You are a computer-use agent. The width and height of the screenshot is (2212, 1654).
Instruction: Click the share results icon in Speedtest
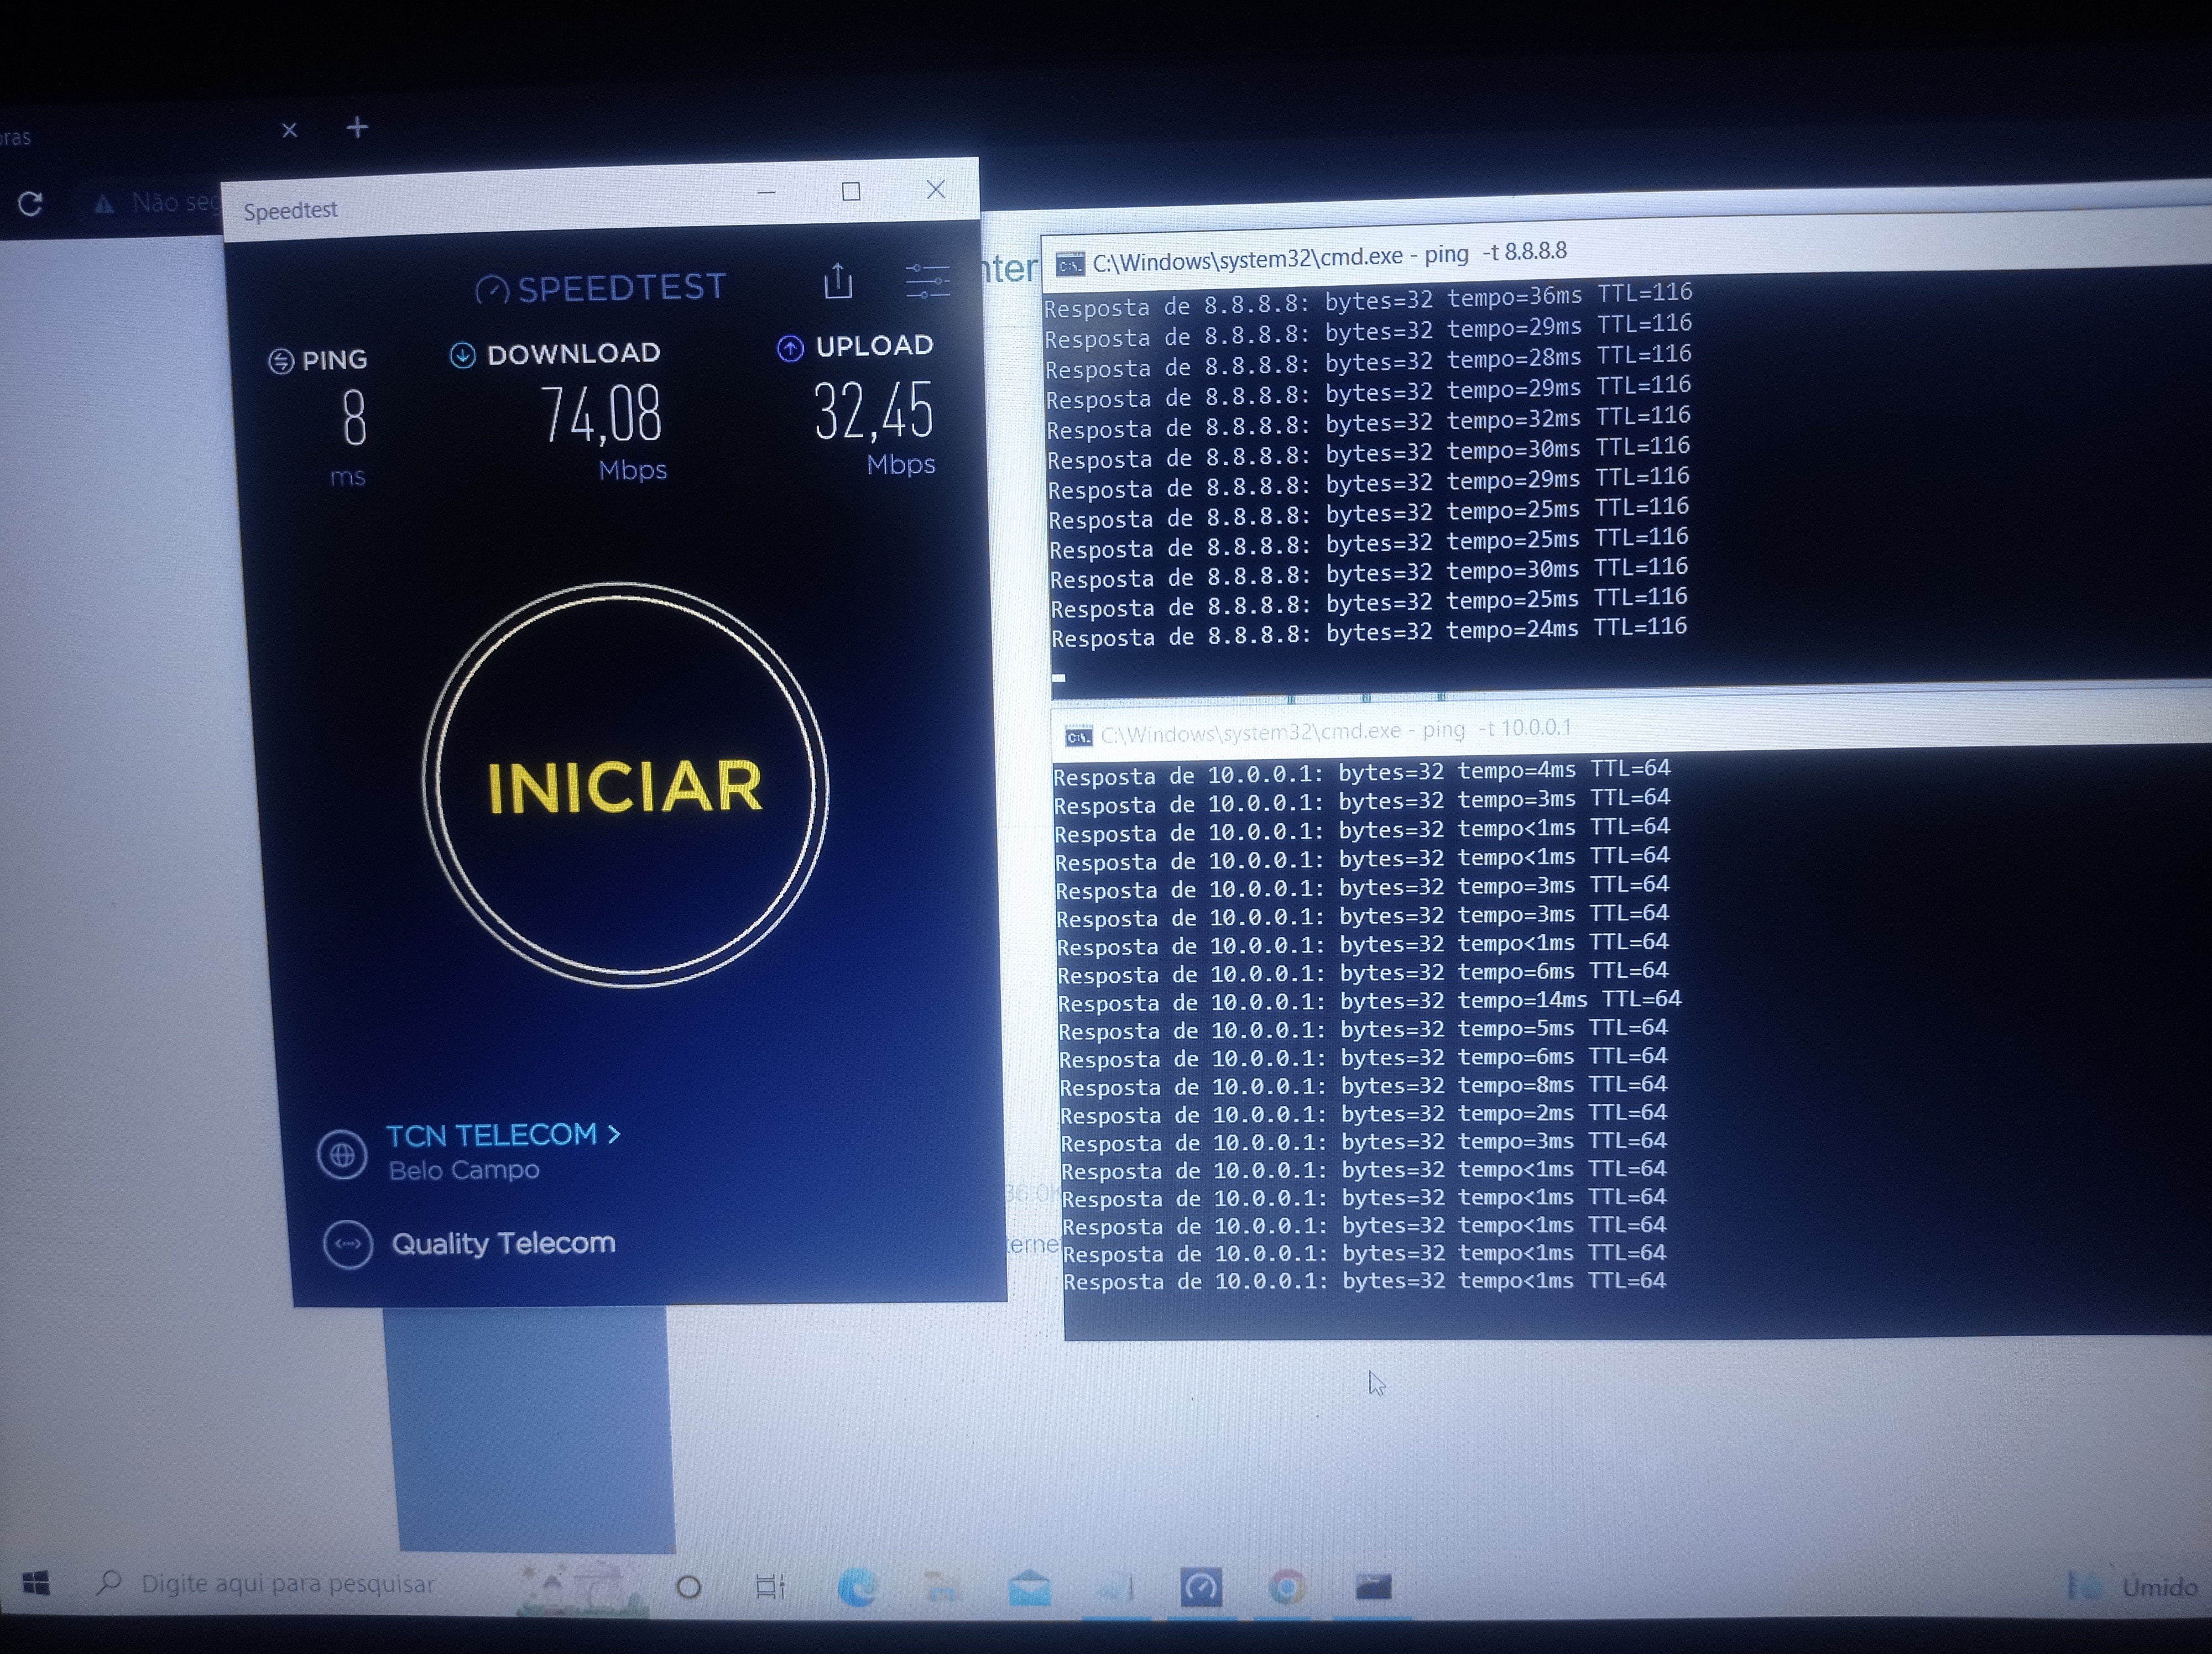[x=838, y=282]
